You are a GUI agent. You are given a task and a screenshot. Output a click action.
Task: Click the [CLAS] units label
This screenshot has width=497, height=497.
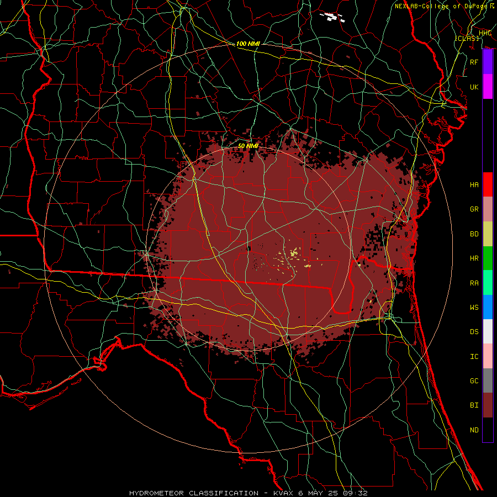(467, 38)
